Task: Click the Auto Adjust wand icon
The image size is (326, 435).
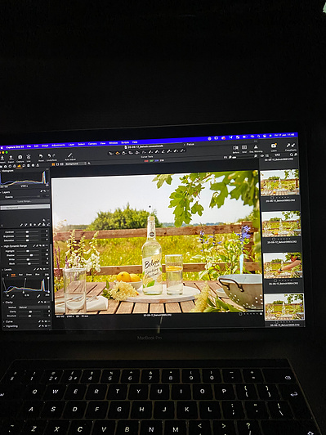Action: coord(70,155)
